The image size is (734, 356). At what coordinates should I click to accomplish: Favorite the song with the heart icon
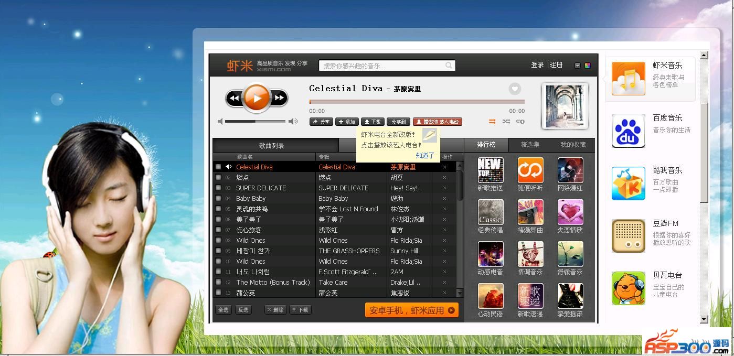(x=515, y=89)
